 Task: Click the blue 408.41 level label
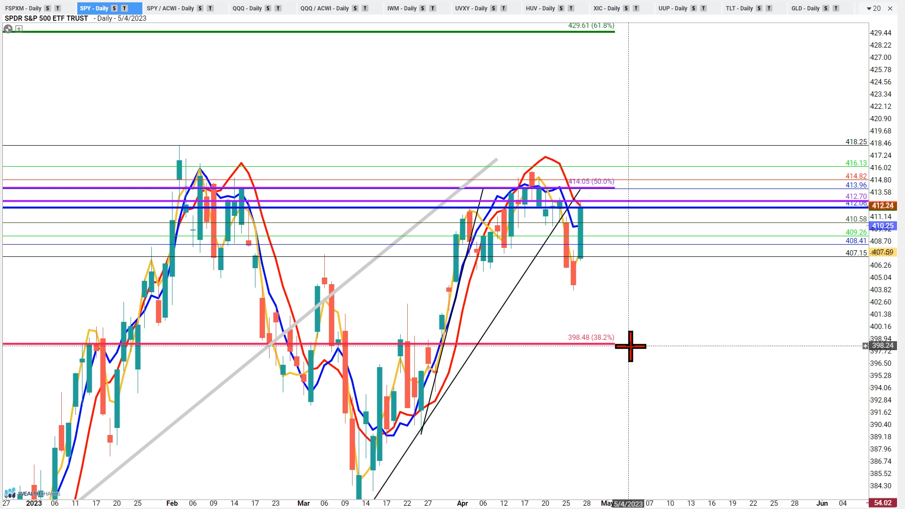pyautogui.click(x=856, y=241)
